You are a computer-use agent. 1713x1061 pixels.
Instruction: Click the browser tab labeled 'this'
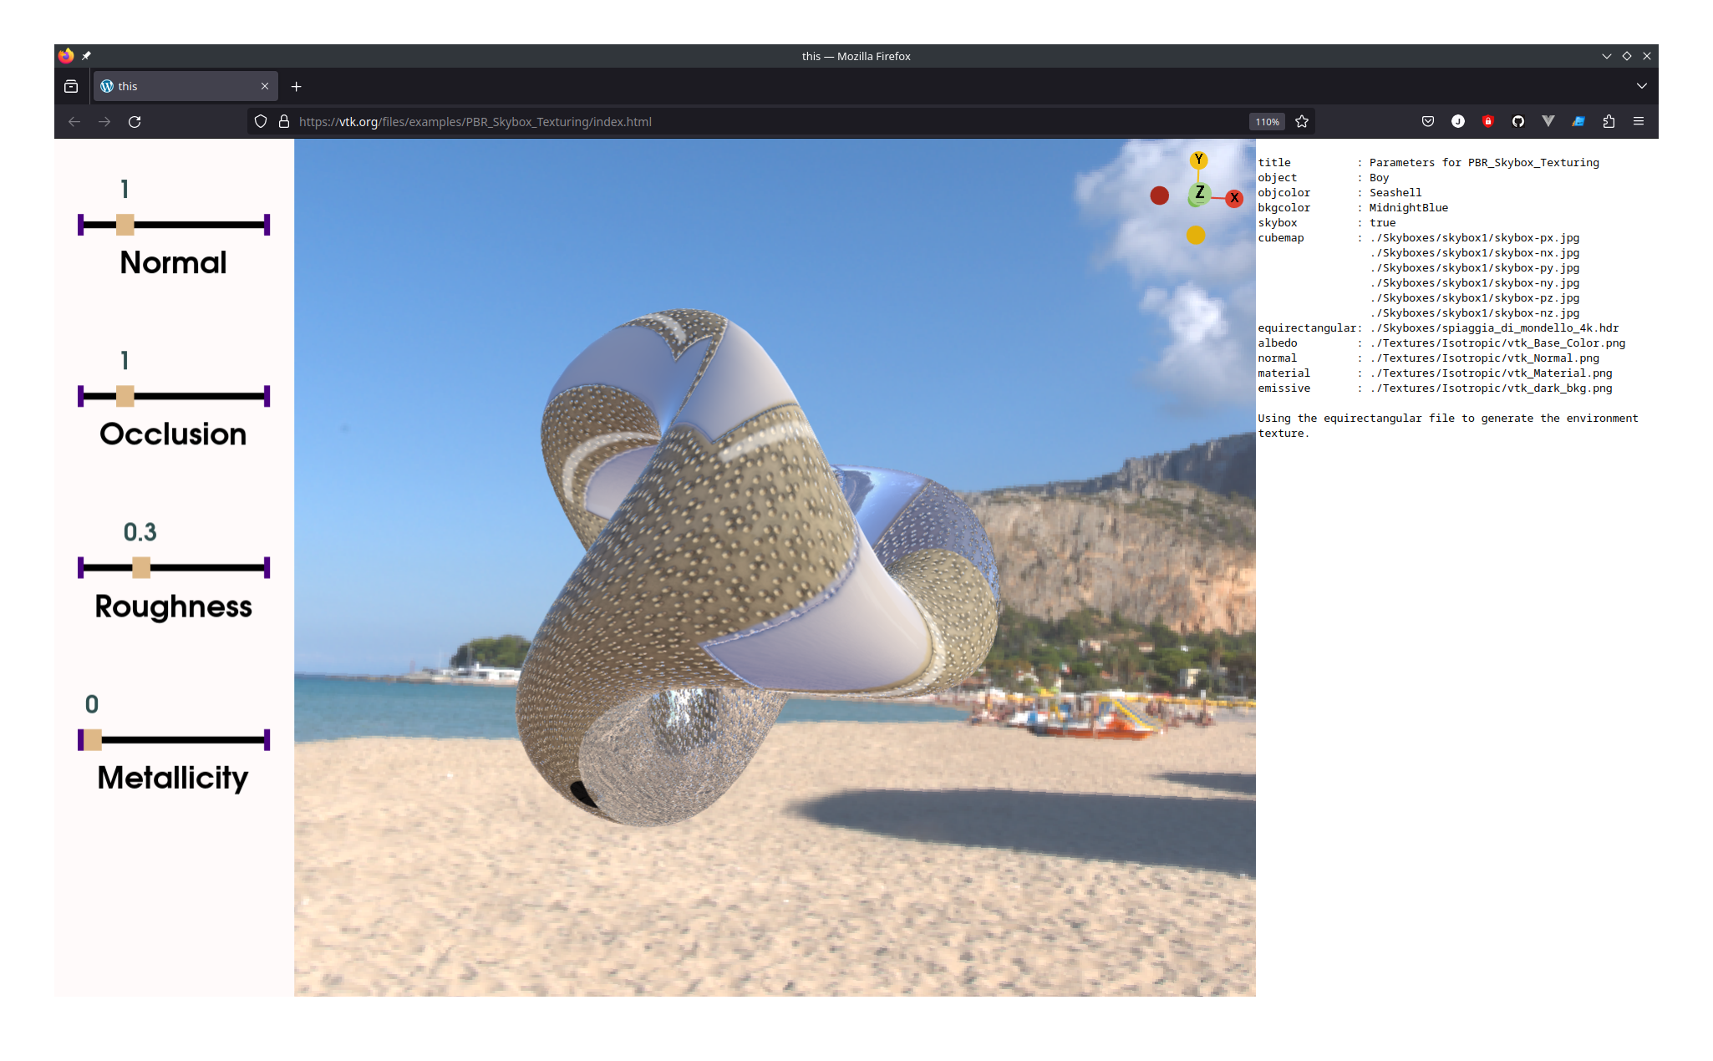[x=184, y=86]
